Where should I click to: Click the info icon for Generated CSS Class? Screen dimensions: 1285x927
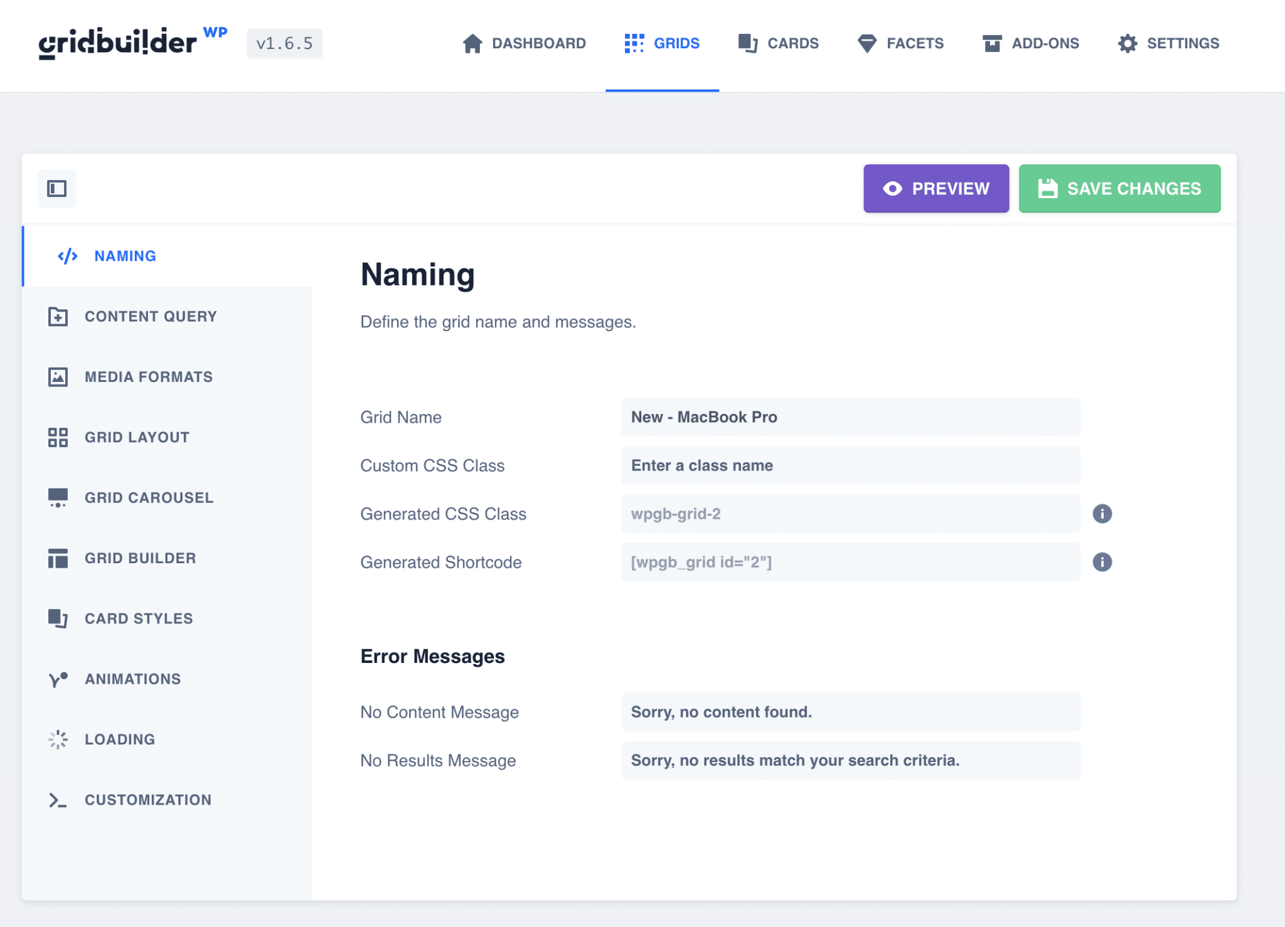[x=1102, y=514]
